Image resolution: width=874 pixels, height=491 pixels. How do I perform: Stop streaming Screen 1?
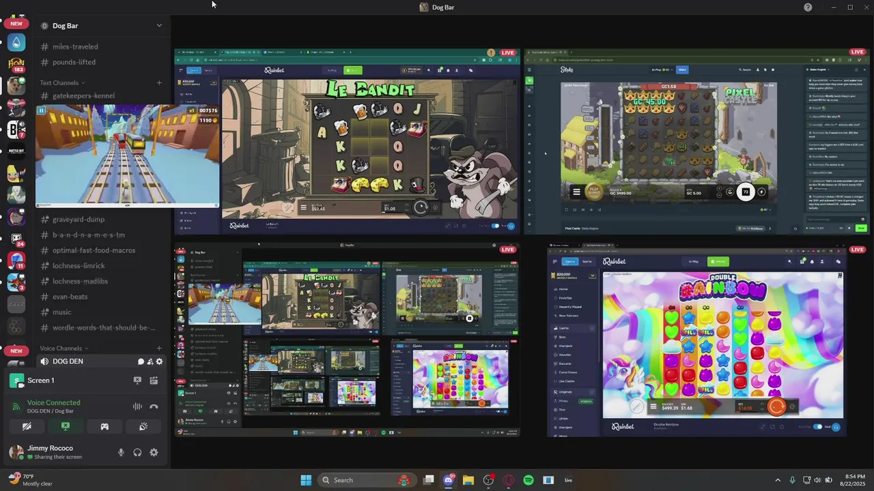tap(137, 381)
